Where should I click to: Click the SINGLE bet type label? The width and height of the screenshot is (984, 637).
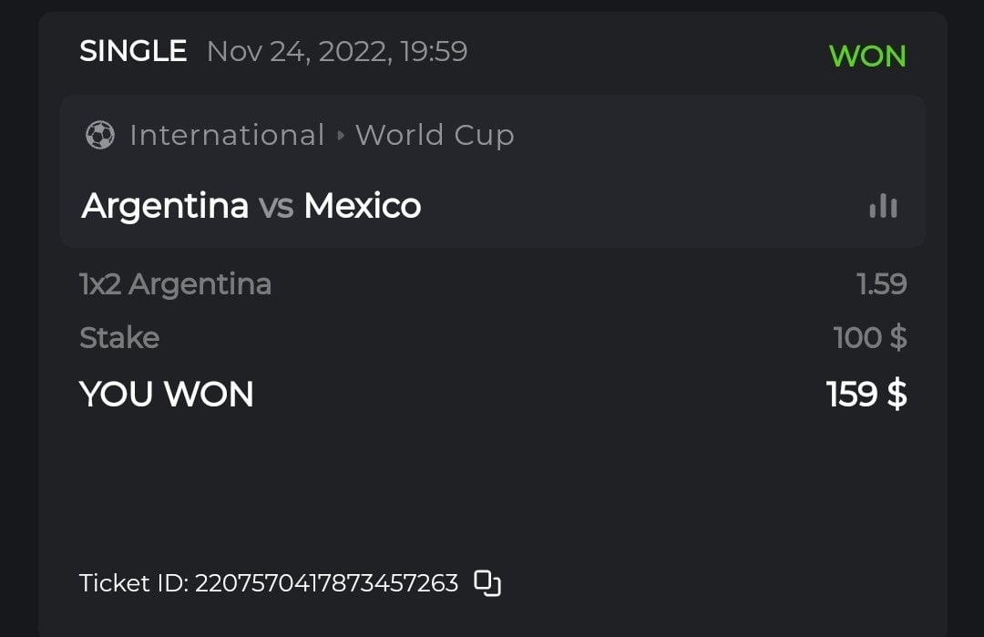[x=133, y=51]
